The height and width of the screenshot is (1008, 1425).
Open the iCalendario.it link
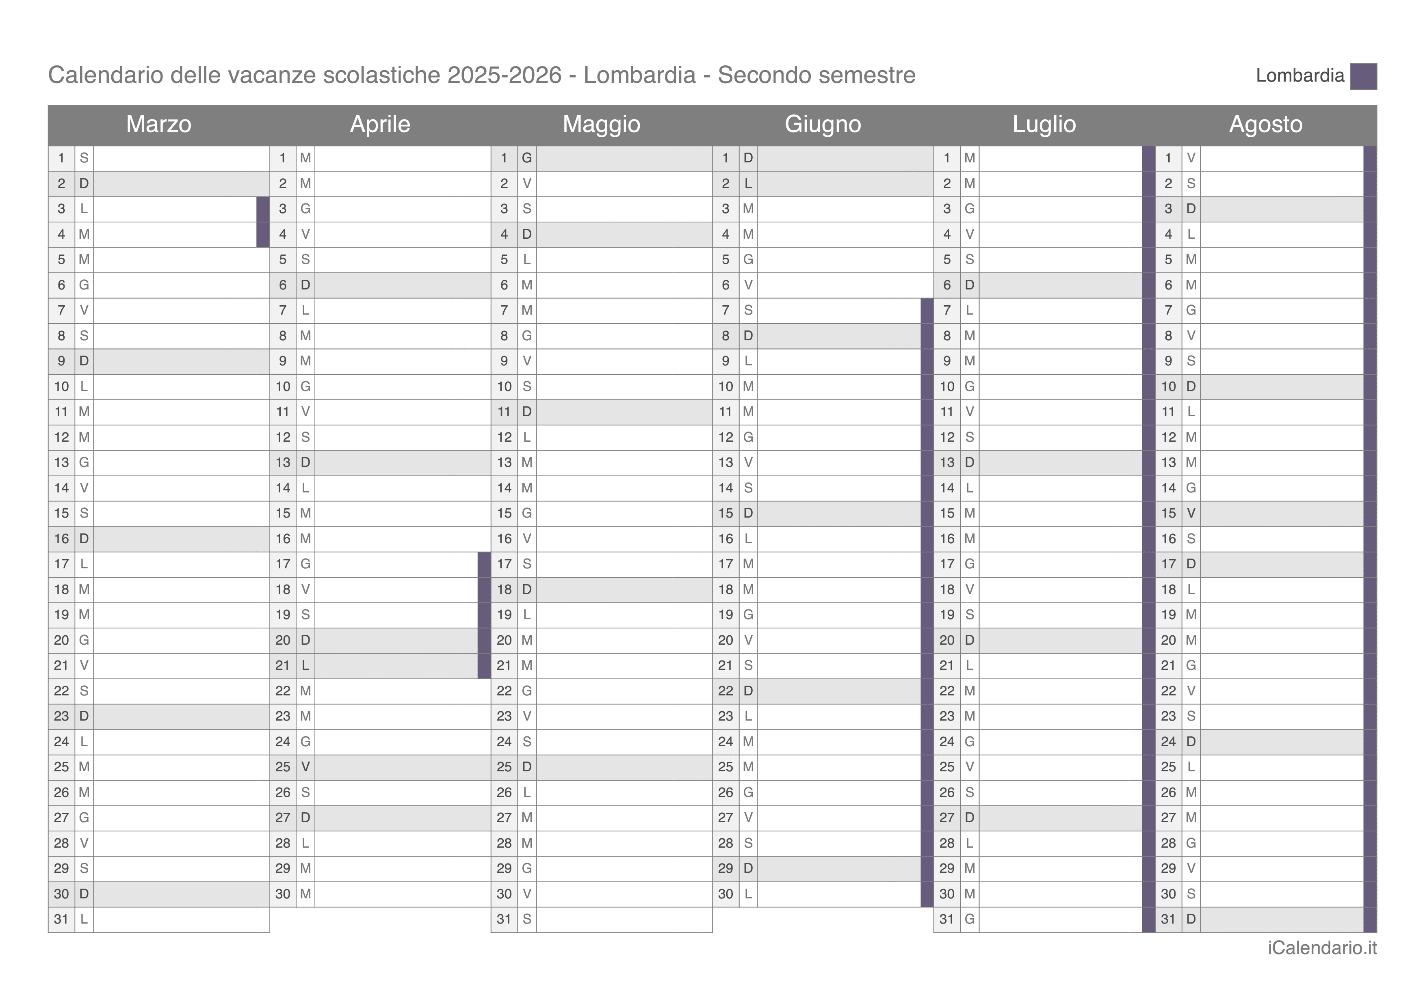[1322, 948]
